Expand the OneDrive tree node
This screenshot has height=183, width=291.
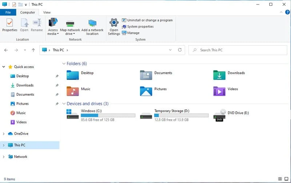click(4, 134)
